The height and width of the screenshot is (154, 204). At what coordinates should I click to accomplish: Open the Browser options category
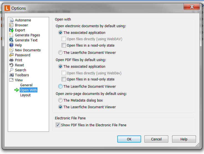tap(21, 25)
